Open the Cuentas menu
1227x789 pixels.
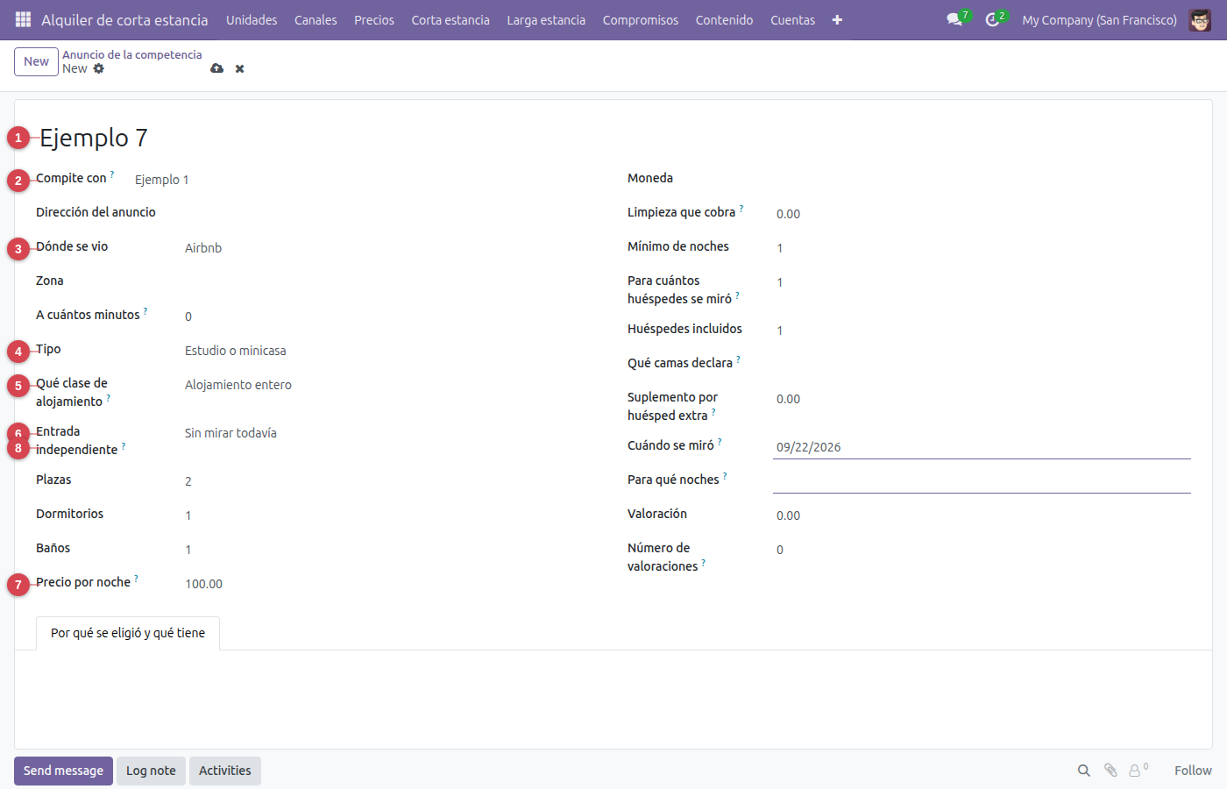tap(792, 19)
